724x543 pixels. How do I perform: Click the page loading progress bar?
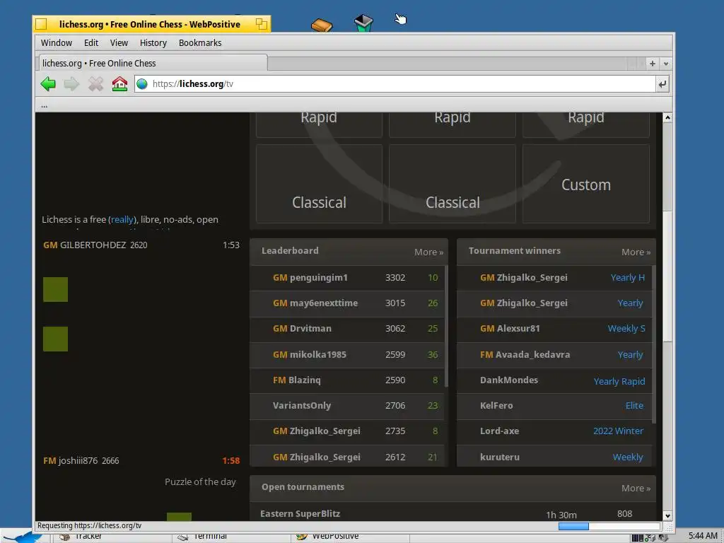coord(609,526)
